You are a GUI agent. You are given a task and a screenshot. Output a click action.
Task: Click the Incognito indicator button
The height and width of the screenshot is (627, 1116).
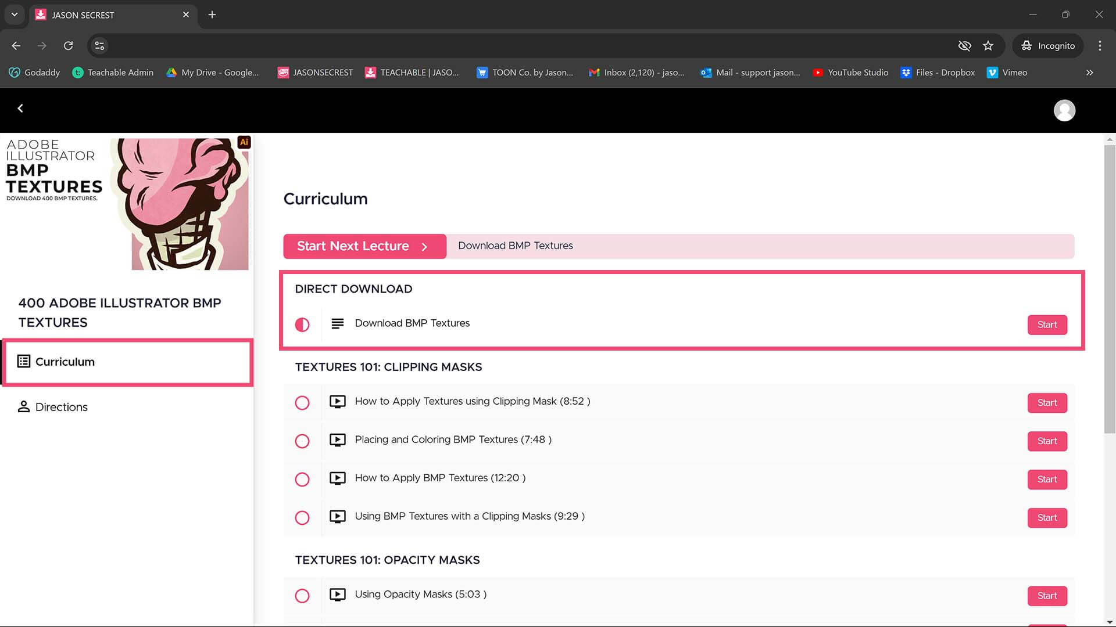click(1048, 46)
